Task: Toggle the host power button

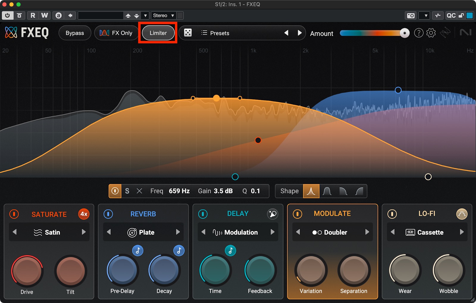Action: coord(7,15)
